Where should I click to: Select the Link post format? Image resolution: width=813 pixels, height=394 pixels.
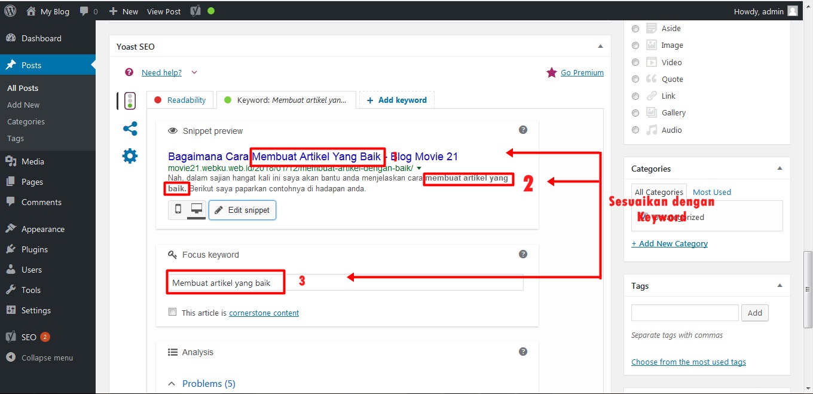[x=635, y=96]
